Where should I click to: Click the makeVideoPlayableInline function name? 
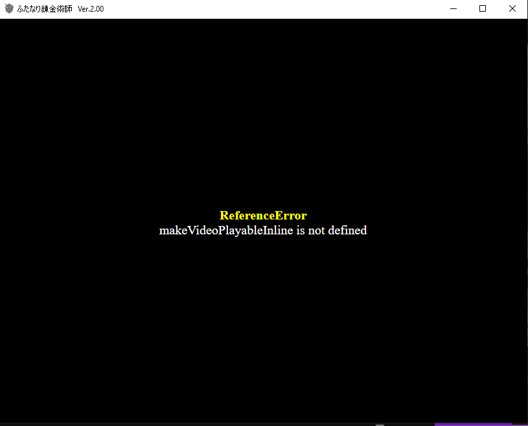coord(226,230)
